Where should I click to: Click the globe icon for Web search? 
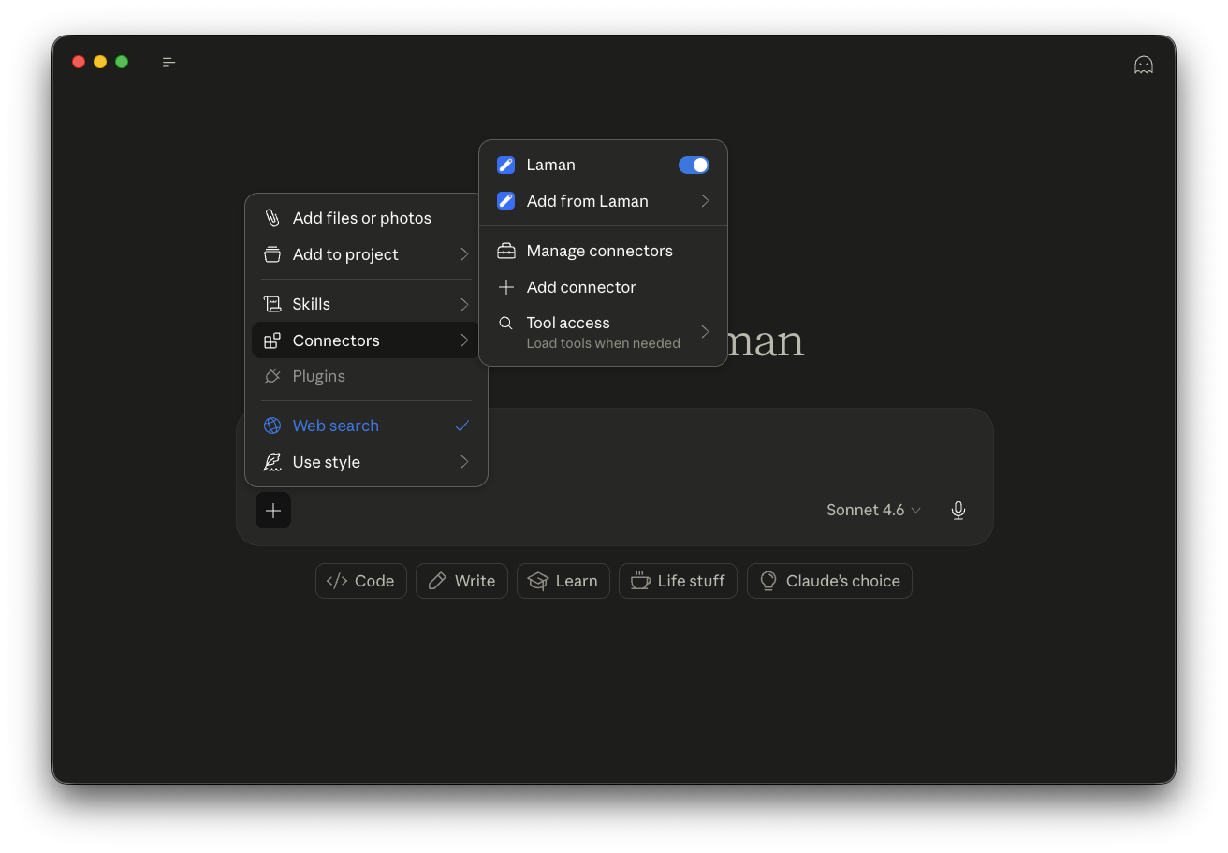272,426
